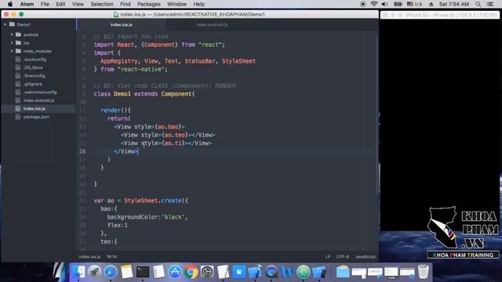Open the Packages menu

click(x=149, y=4)
